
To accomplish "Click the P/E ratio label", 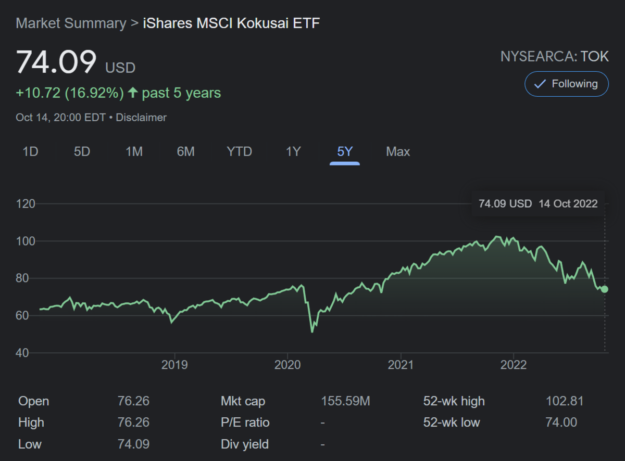I will tap(245, 422).
